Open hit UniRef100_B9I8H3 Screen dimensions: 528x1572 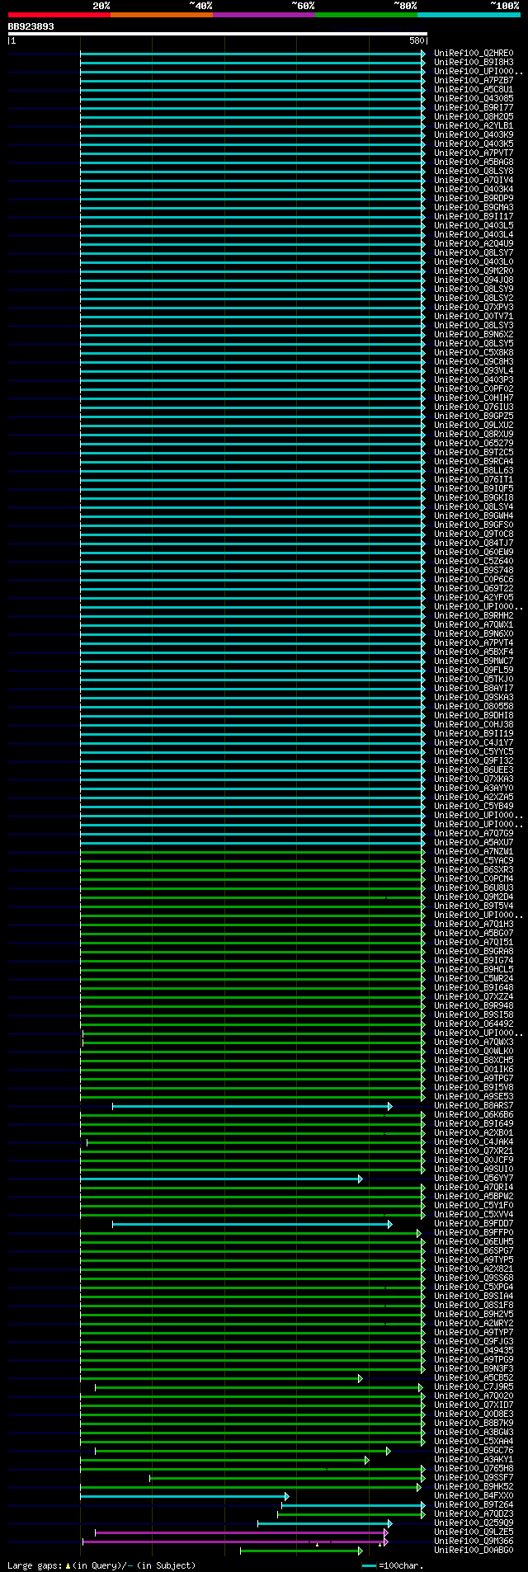[474, 63]
